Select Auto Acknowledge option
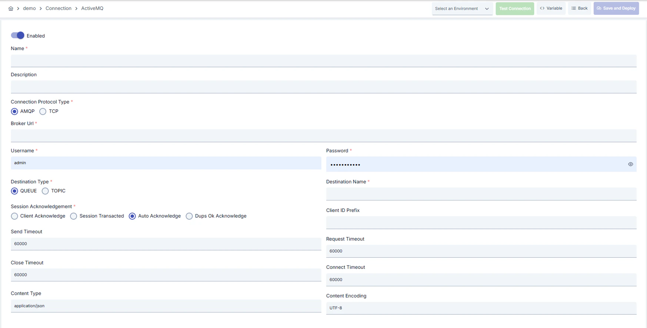647x328 pixels. pos(132,216)
